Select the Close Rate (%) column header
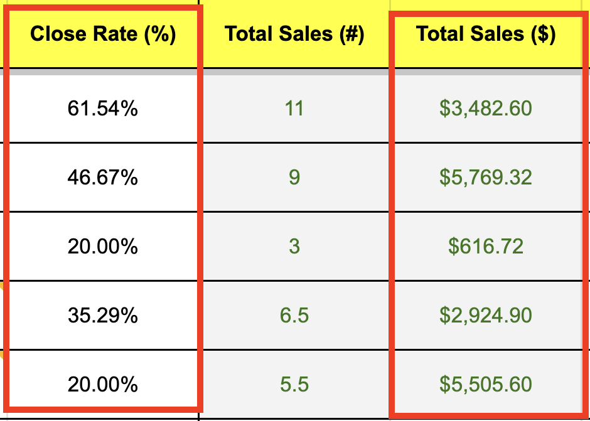Screen dimensions: 590x421 click(x=102, y=35)
